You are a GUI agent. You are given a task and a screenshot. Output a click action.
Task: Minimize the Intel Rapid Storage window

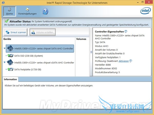[138, 2]
